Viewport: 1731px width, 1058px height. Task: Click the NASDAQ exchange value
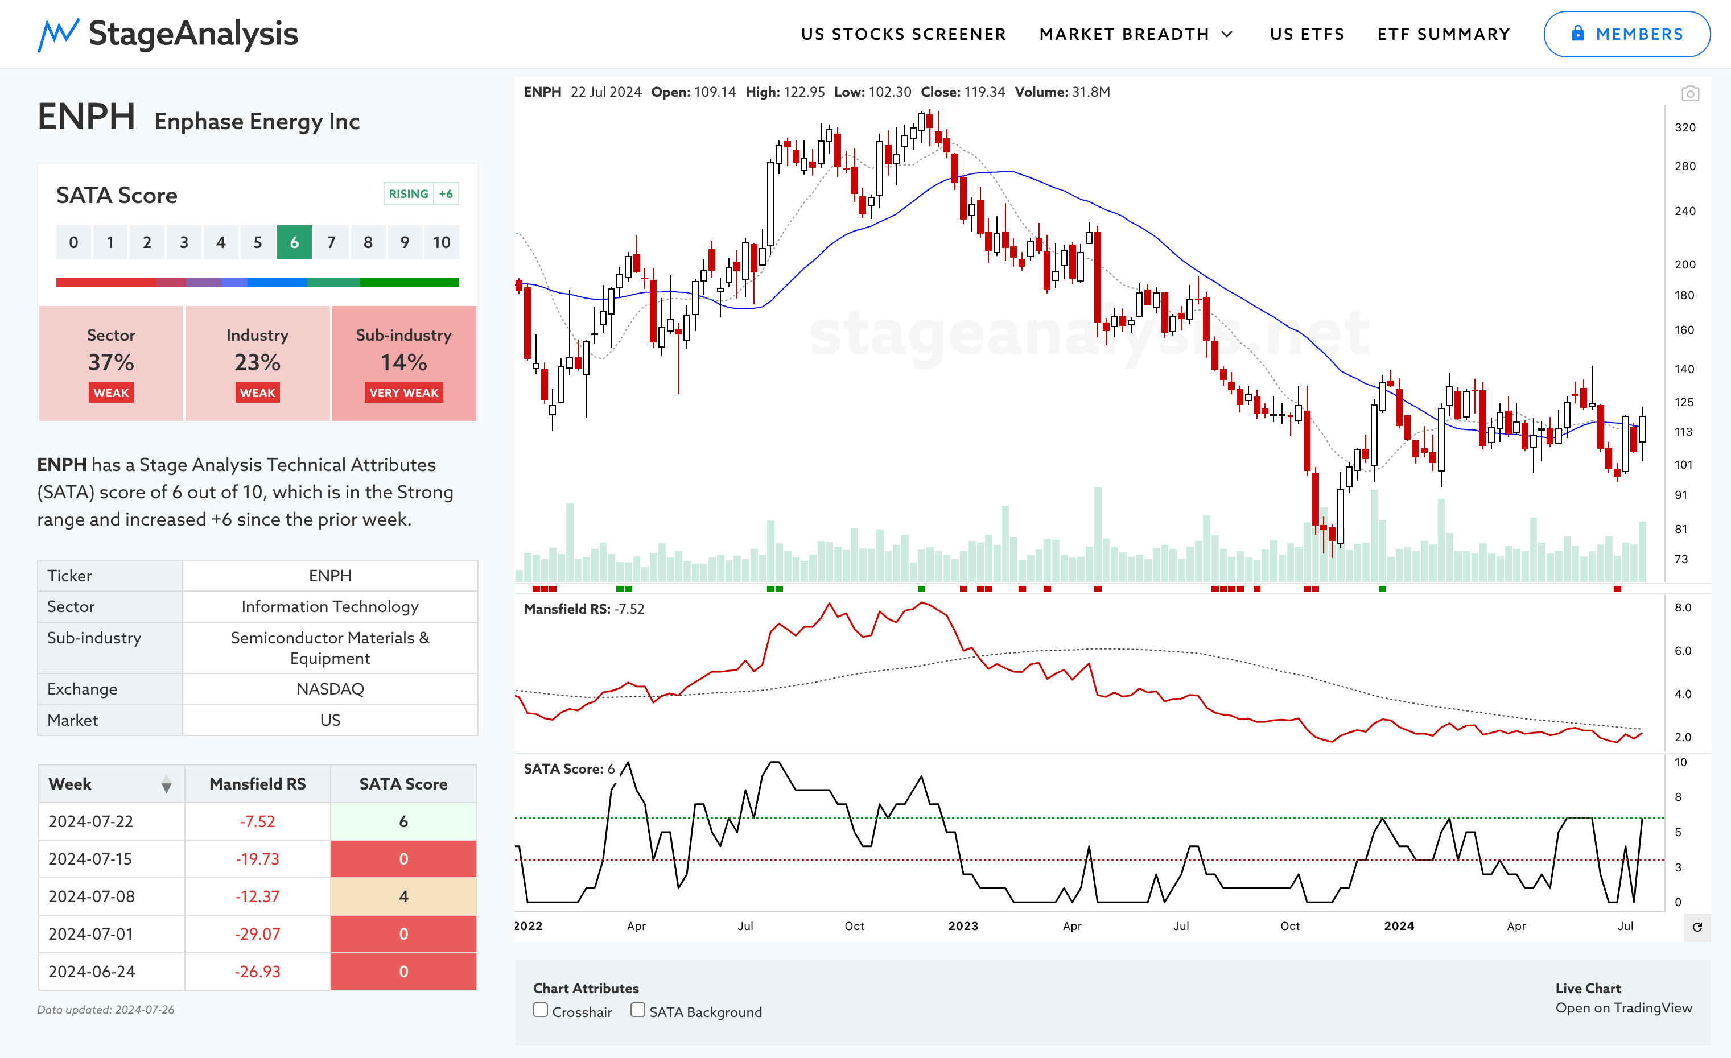[330, 689]
